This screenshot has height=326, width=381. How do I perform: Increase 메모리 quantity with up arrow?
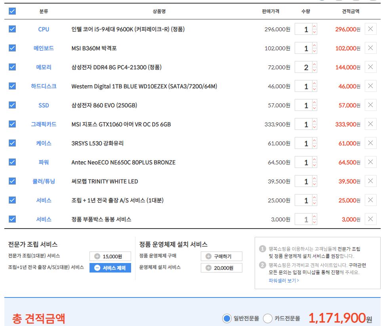(x=314, y=64)
